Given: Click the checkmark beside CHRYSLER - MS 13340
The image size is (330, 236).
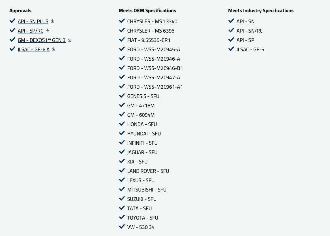Looking at the screenshot, I should (x=122, y=21).
